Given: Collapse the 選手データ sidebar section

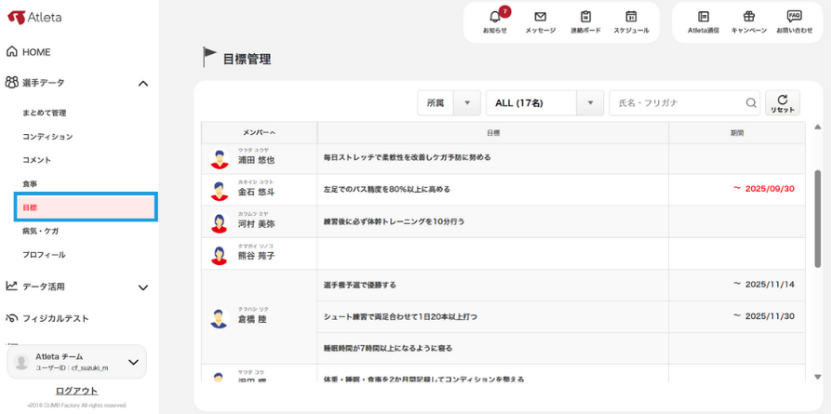Looking at the screenshot, I should [x=143, y=84].
